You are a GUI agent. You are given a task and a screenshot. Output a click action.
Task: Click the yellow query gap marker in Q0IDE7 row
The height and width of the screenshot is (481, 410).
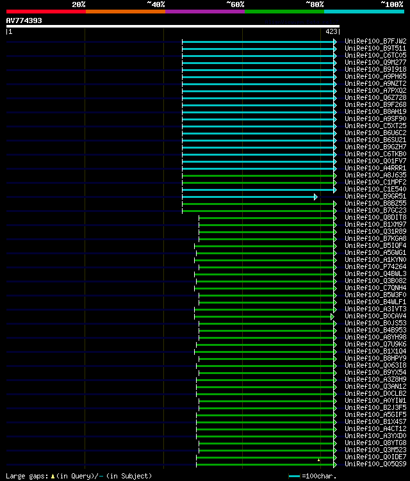318,460
